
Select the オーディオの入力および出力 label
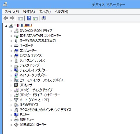pyautogui.click(x=38, y=40)
